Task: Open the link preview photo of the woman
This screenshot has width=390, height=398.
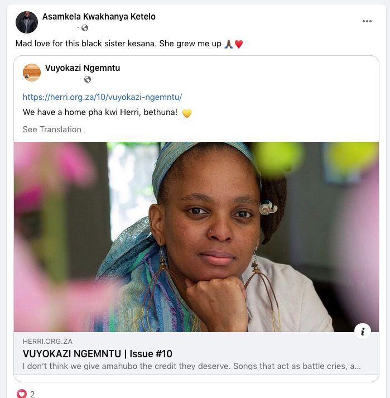Action: [x=196, y=237]
